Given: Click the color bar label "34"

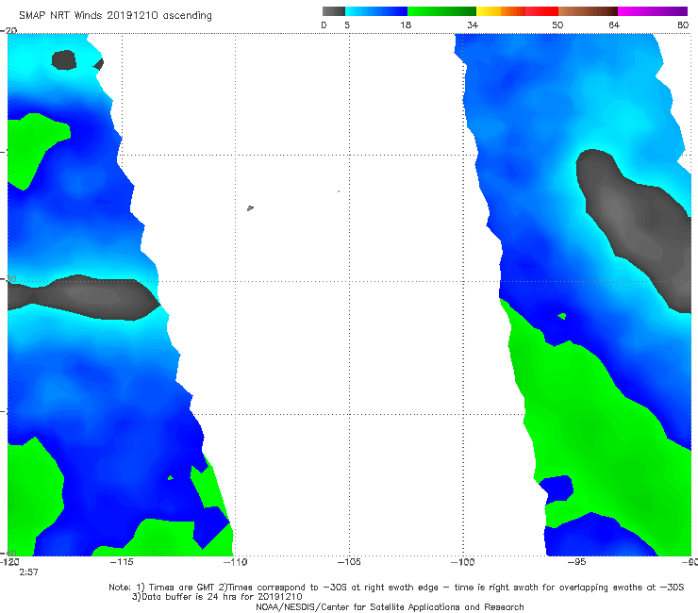Looking at the screenshot, I should (x=473, y=25).
